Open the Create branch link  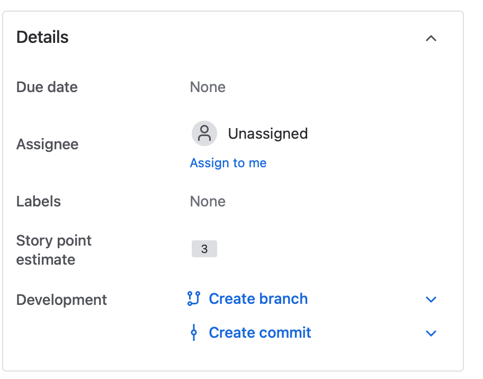pyautogui.click(x=258, y=299)
